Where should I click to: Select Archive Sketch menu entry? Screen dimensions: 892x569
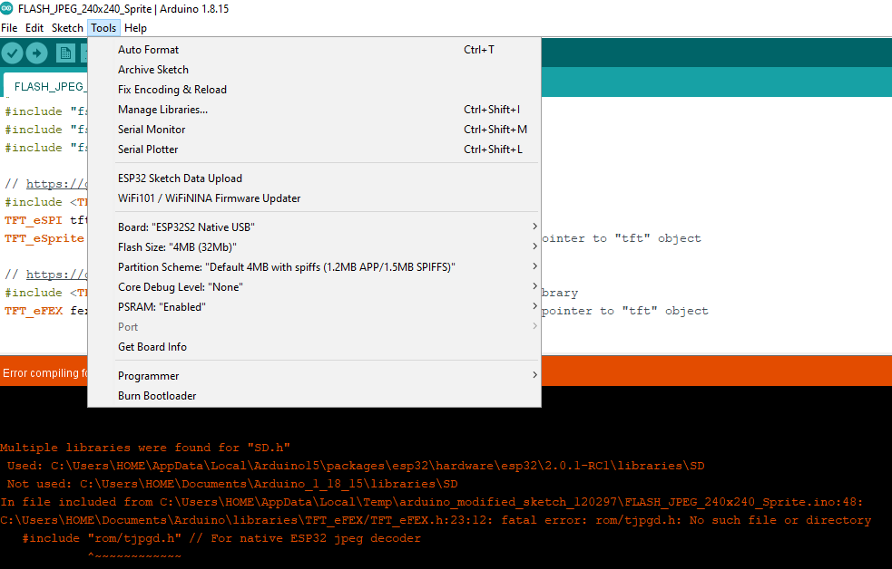(314, 69)
